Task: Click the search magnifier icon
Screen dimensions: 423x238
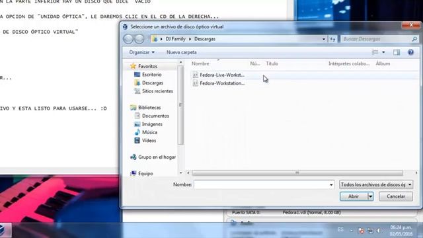Action: pos(414,39)
